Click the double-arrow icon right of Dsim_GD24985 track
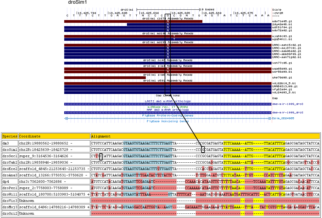This screenshot has height=218, width=322. (x=270, y=119)
